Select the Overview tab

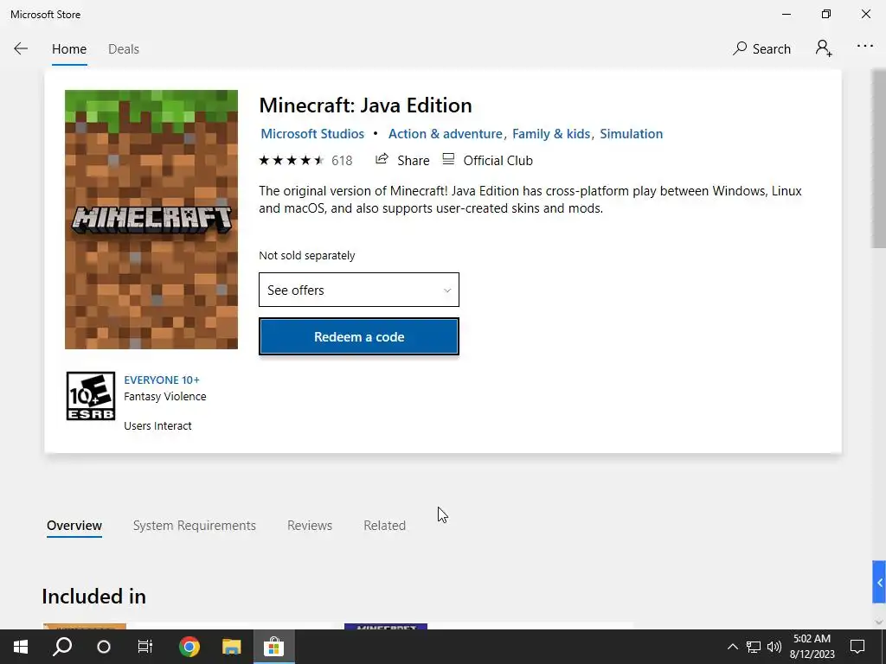click(74, 526)
